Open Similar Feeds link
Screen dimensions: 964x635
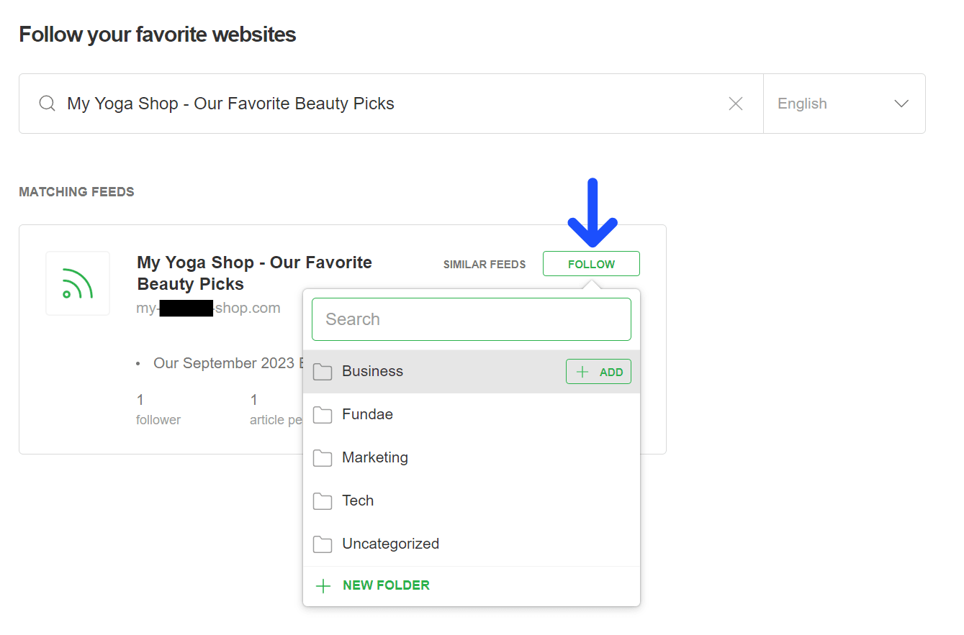(485, 265)
